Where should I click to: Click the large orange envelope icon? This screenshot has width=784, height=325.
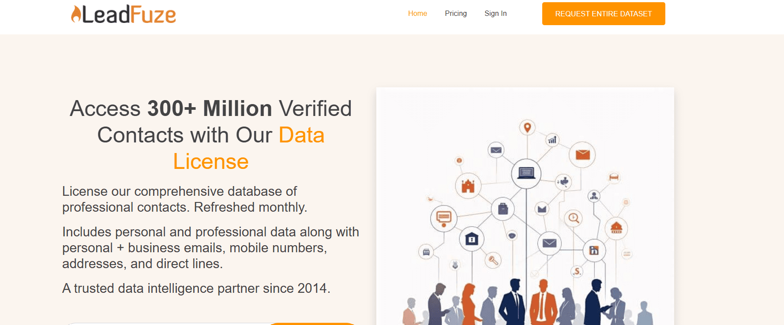click(582, 155)
